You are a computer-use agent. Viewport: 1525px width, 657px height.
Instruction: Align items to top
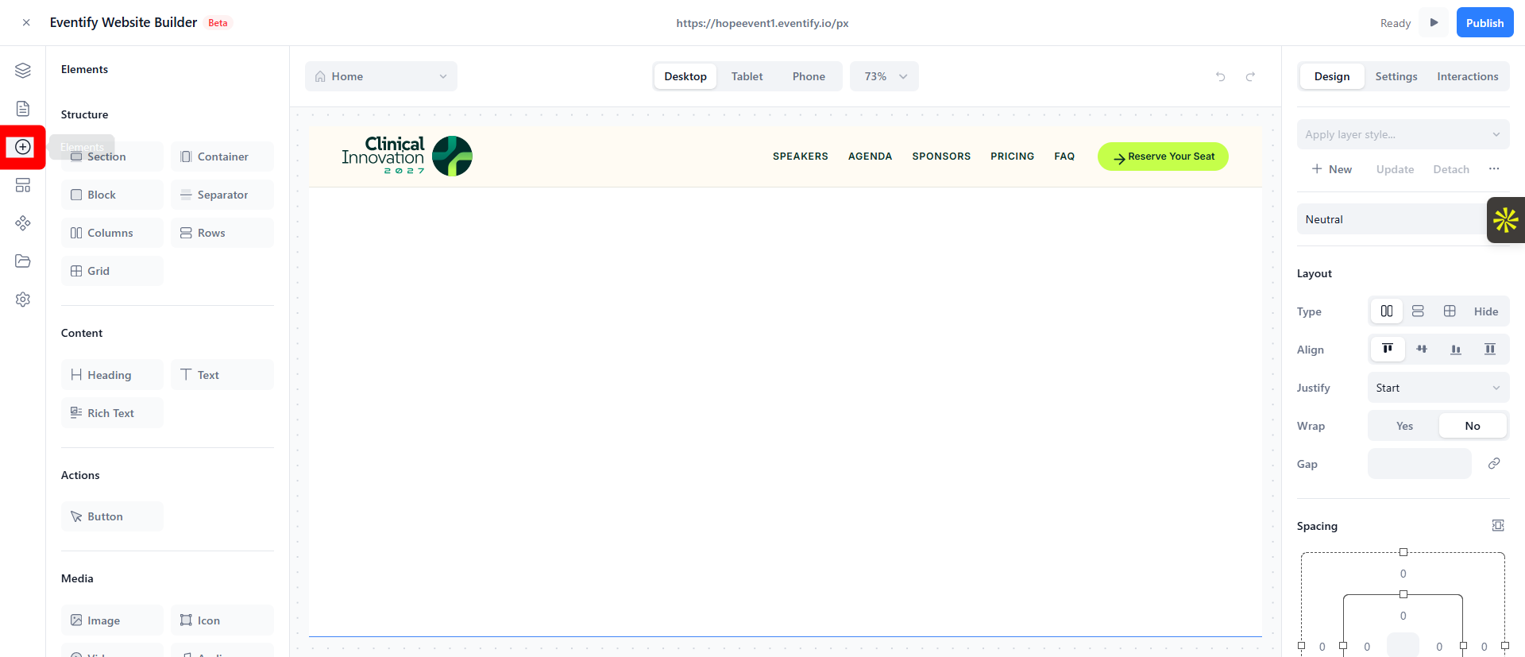pos(1388,350)
